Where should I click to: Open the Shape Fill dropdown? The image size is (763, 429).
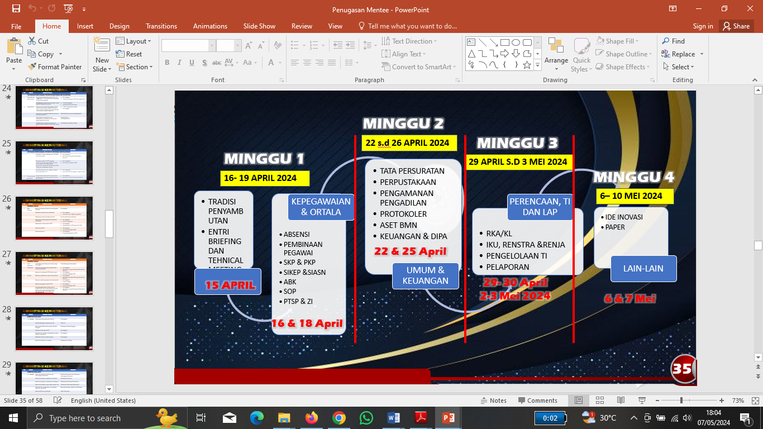618,41
